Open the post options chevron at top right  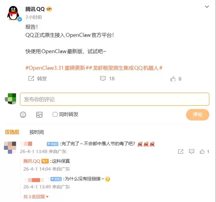[207, 7]
